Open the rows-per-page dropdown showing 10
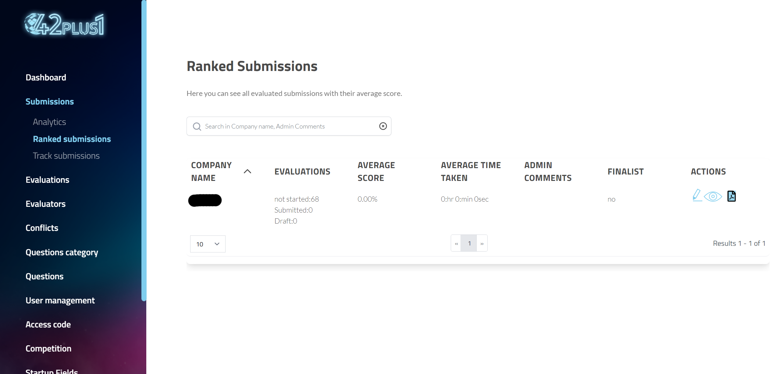This screenshot has height=374, width=779. (208, 244)
